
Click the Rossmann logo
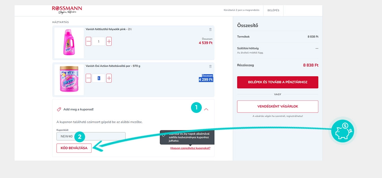(67, 10)
